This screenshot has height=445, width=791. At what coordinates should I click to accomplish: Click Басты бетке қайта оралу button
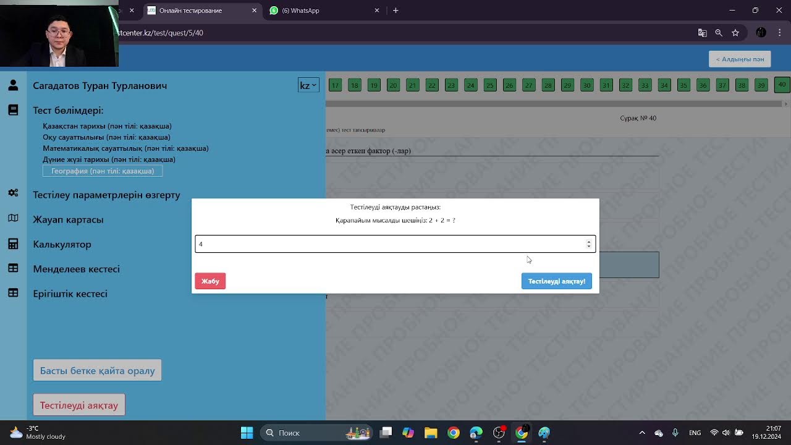[97, 370]
